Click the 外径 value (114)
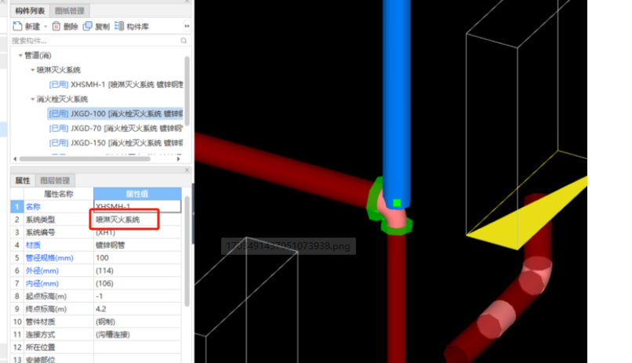Viewport: 632px width, 363px height. pyautogui.click(x=137, y=270)
